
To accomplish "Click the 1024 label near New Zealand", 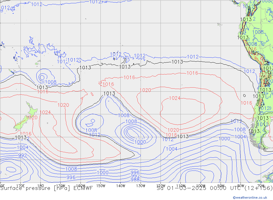I will tap(45, 112).
